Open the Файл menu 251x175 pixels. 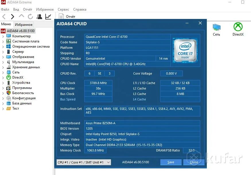coord(5,9)
